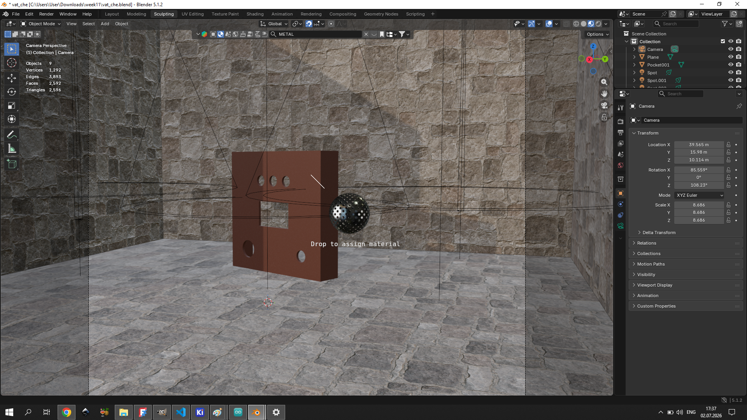747x420 pixels.
Task: Open Chrome from the Windows taskbar
Action: click(x=67, y=412)
